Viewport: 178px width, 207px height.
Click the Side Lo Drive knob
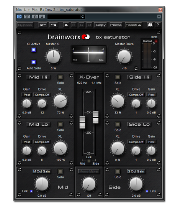[136, 151]
